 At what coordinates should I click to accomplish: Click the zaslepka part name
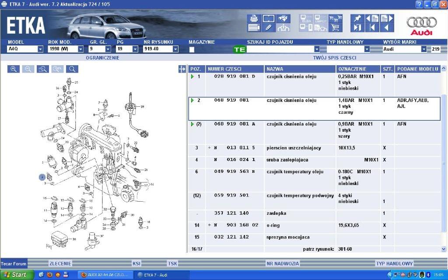pos(276,213)
